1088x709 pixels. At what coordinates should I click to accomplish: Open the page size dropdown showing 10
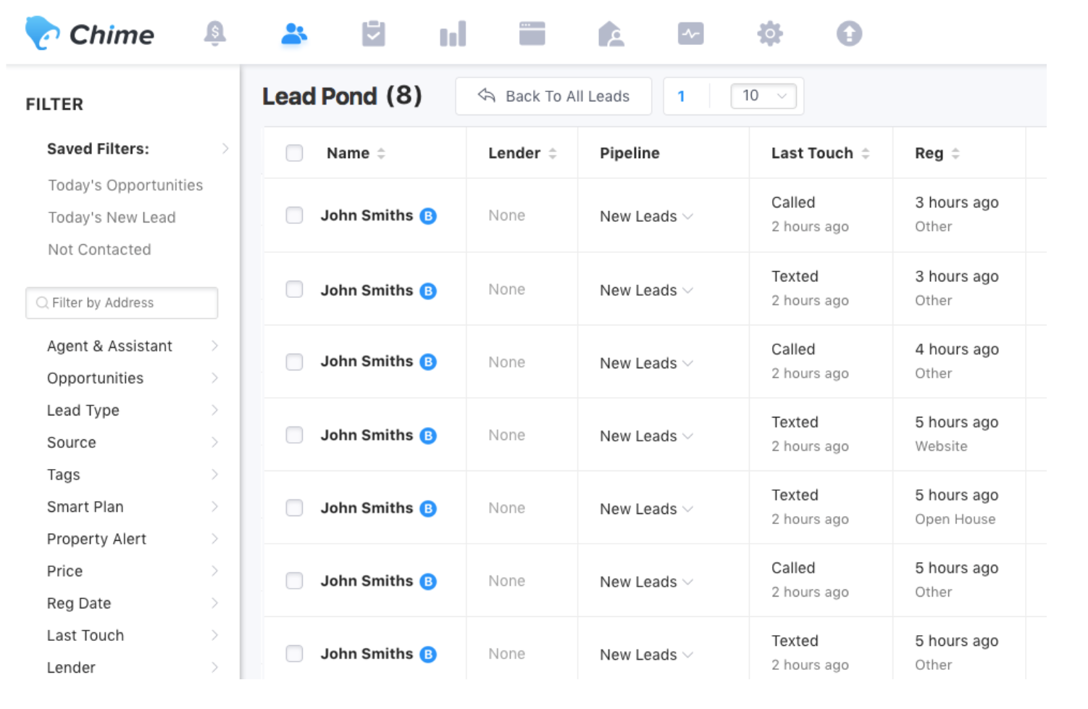pyautogui.click(x=763, y=96)
